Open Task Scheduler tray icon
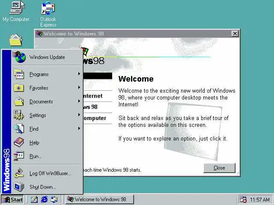The height and width of the screenshot is (205, 274). pyautogui.click(x=243, y=199)
